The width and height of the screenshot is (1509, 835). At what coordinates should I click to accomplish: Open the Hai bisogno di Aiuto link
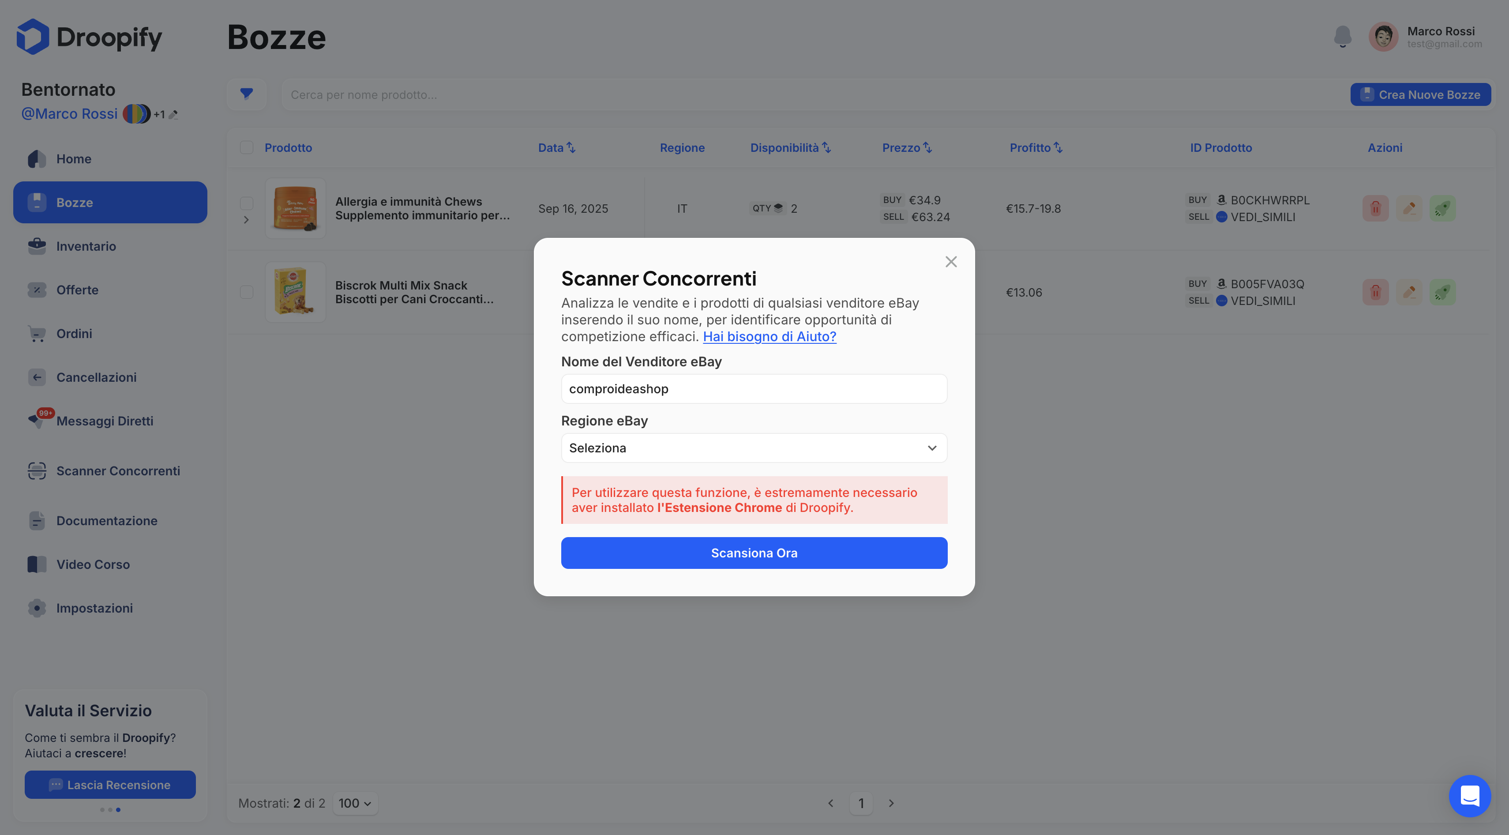[769, 336]
